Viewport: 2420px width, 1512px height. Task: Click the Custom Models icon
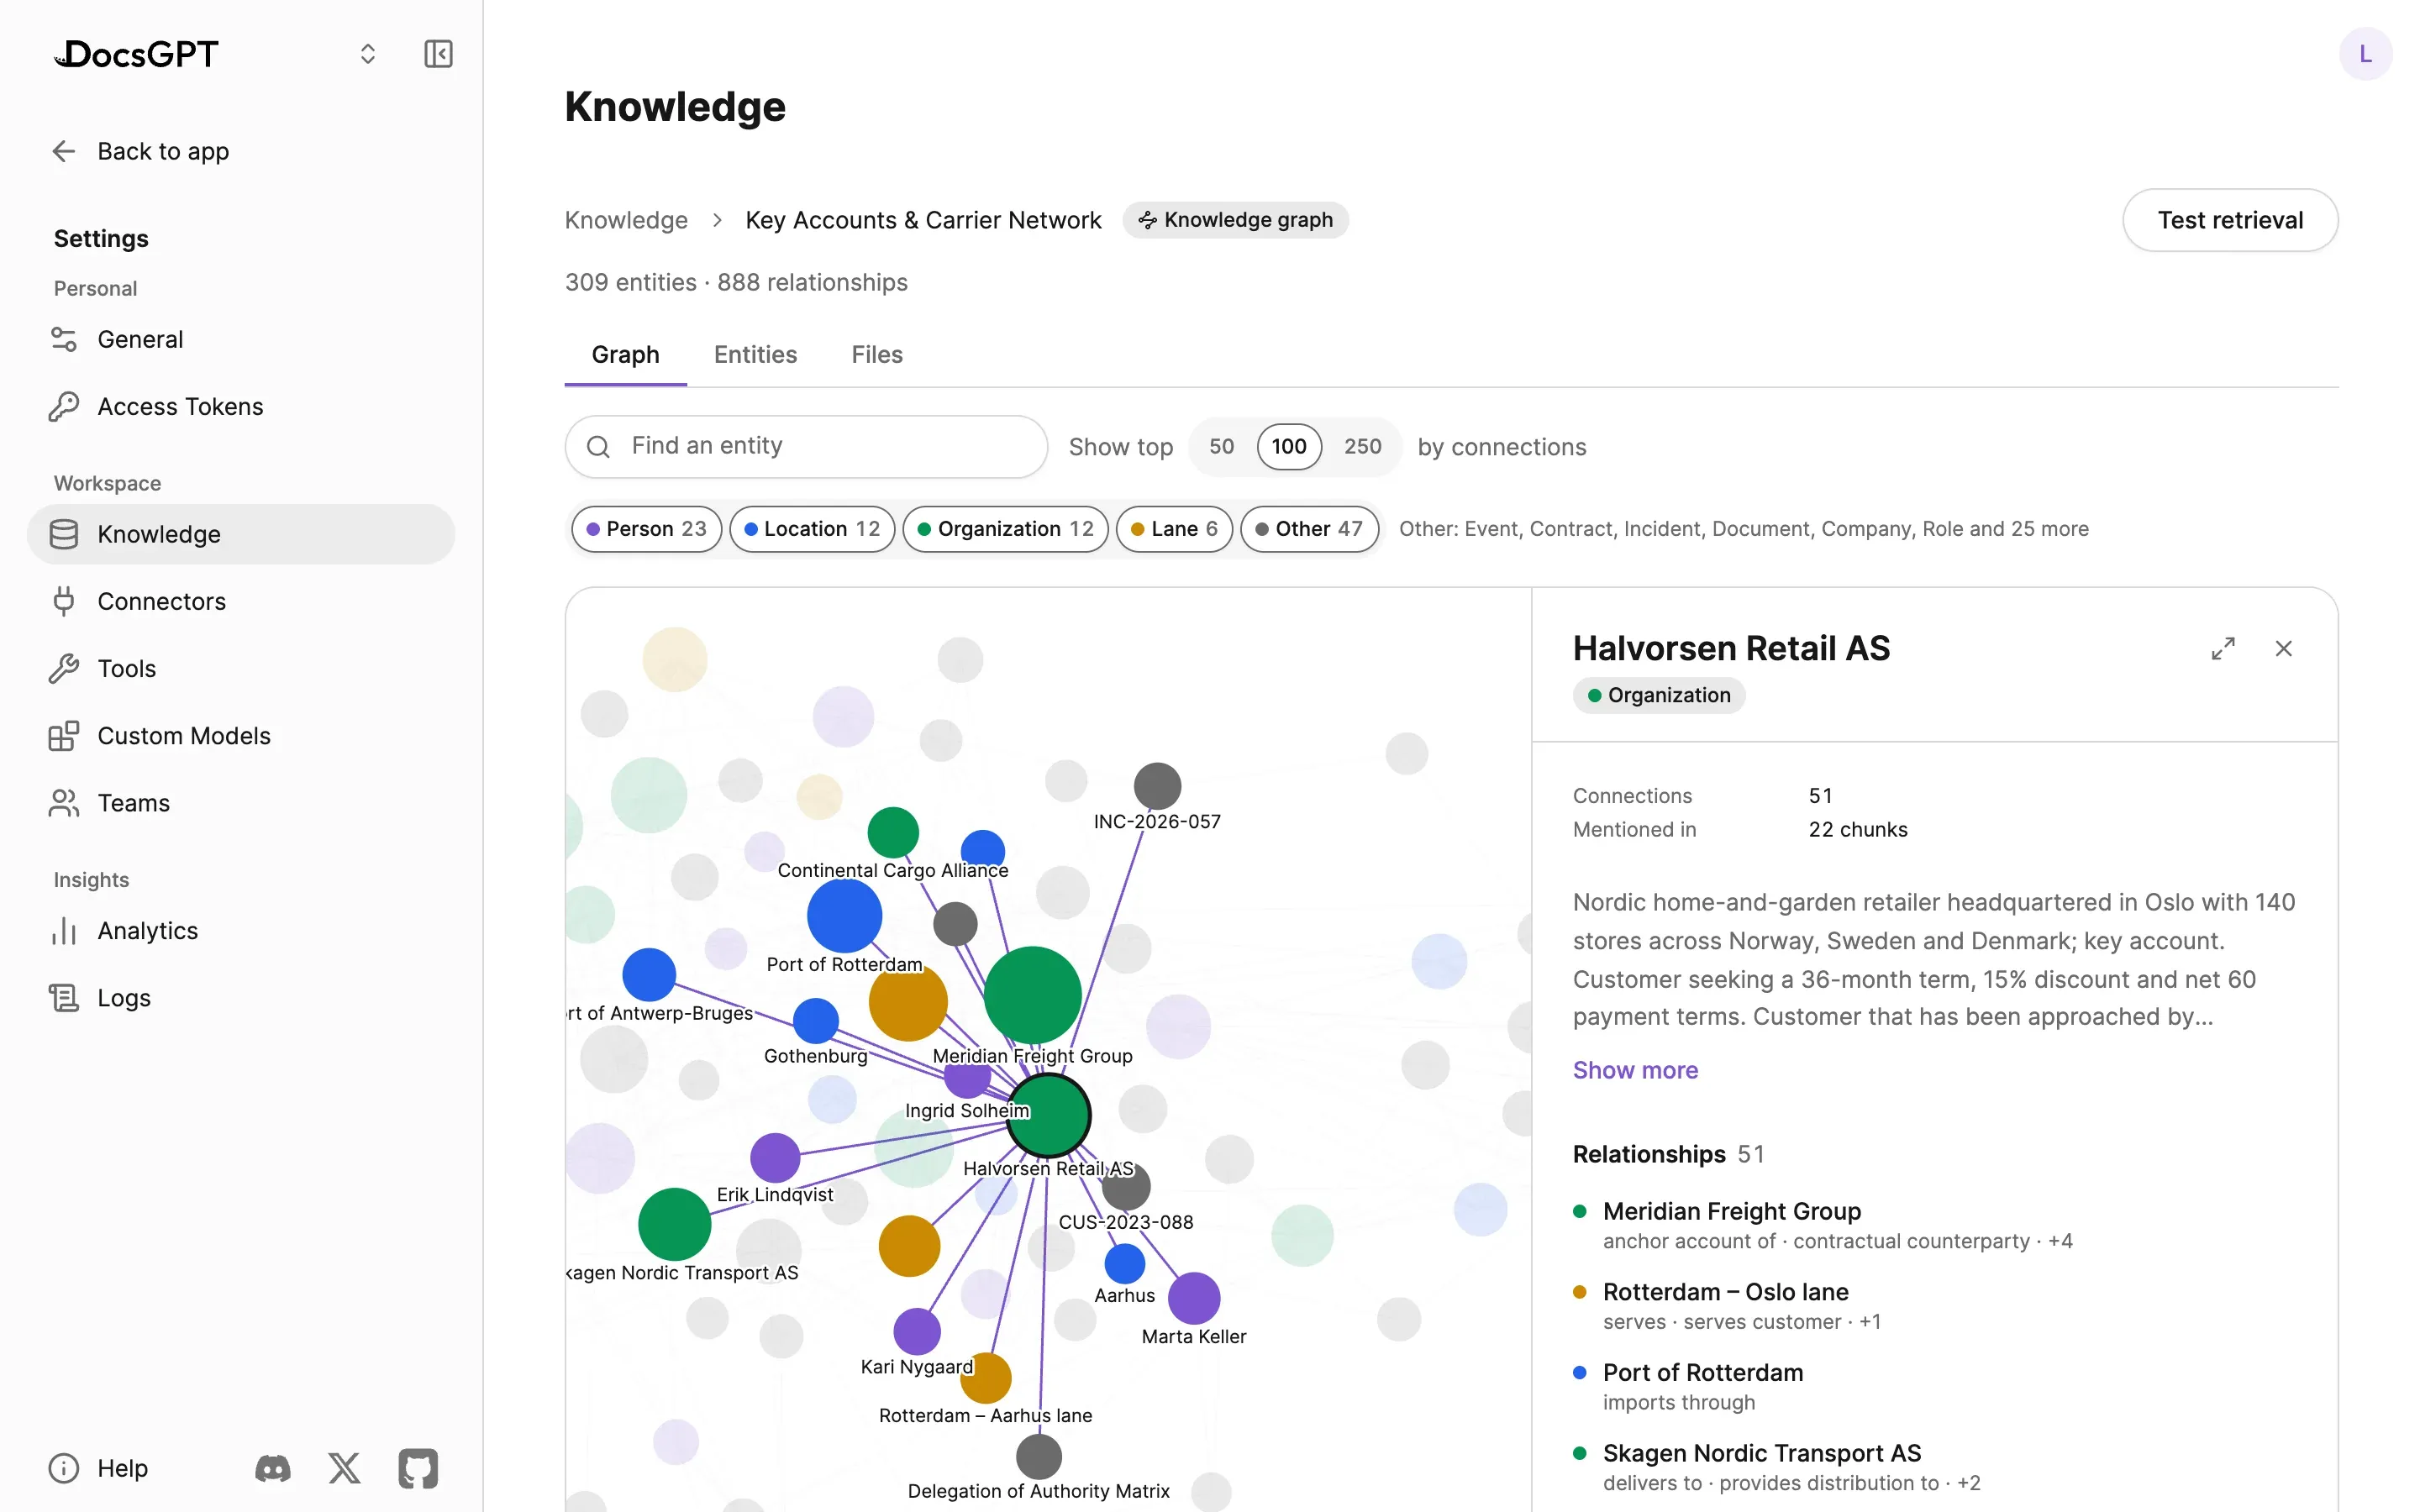click(x=64, y=736)
